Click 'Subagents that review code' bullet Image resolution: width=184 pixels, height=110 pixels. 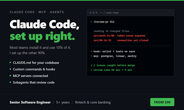pos(34,83)
